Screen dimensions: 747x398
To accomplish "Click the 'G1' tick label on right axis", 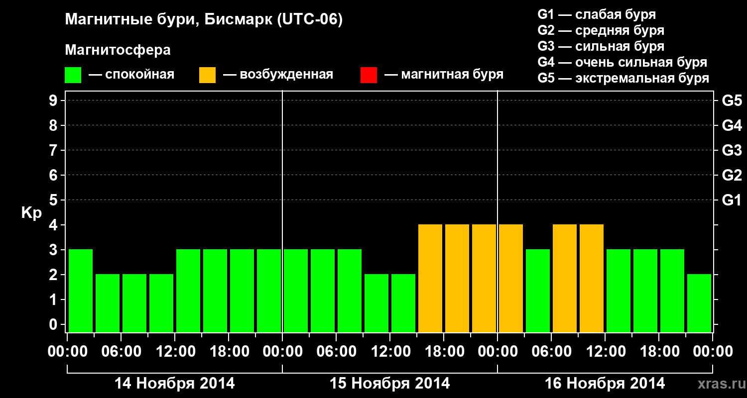I will pos(732,200).
